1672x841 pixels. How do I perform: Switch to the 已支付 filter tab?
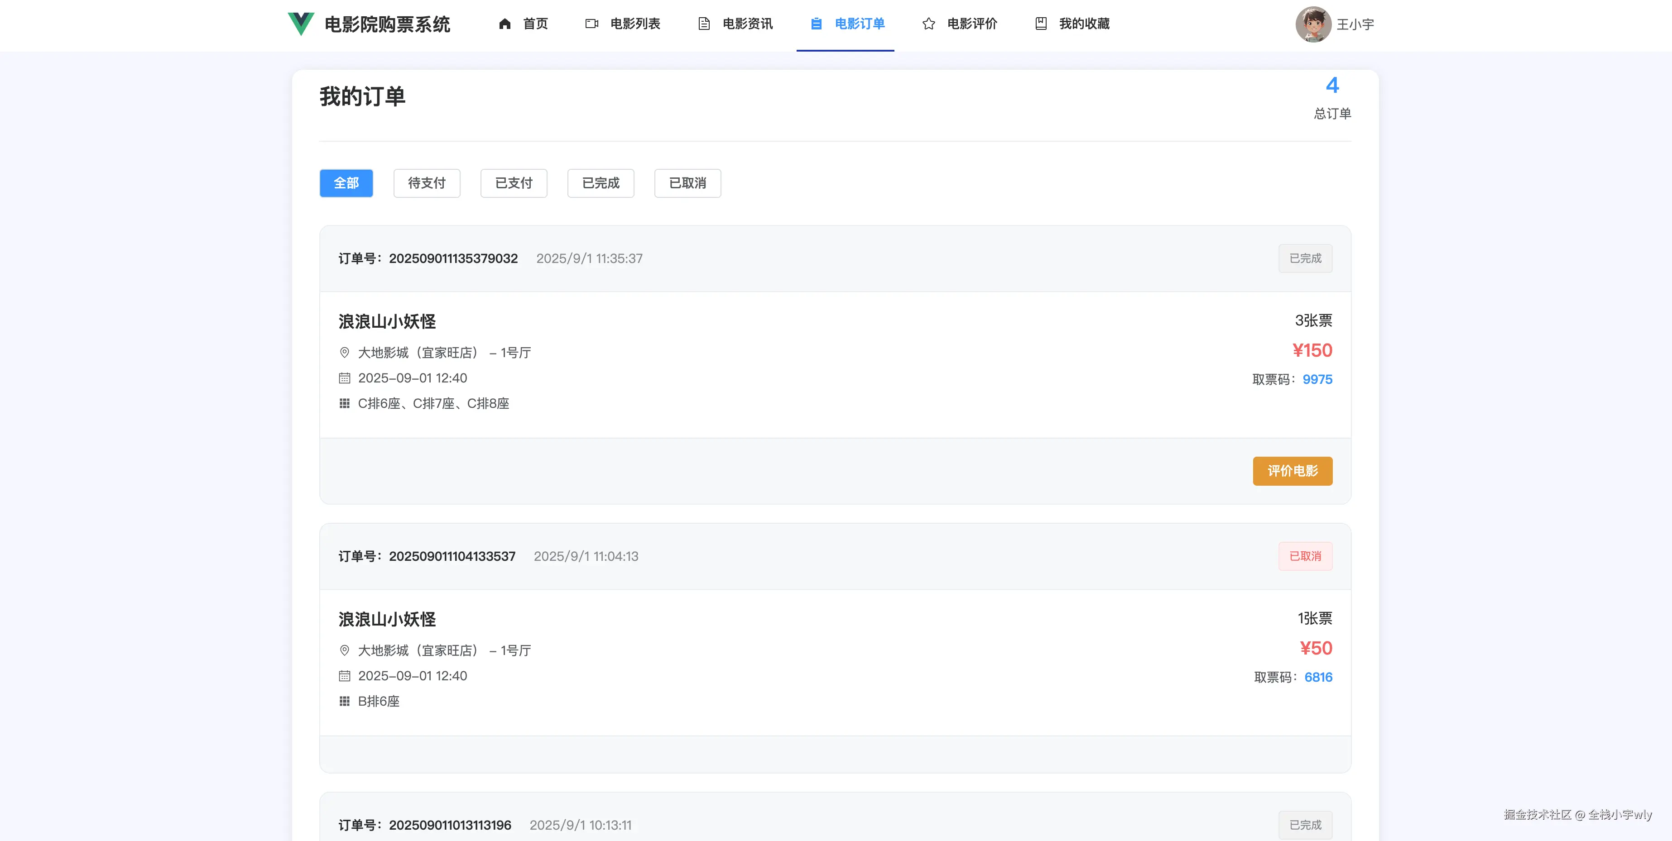[514, 183]
